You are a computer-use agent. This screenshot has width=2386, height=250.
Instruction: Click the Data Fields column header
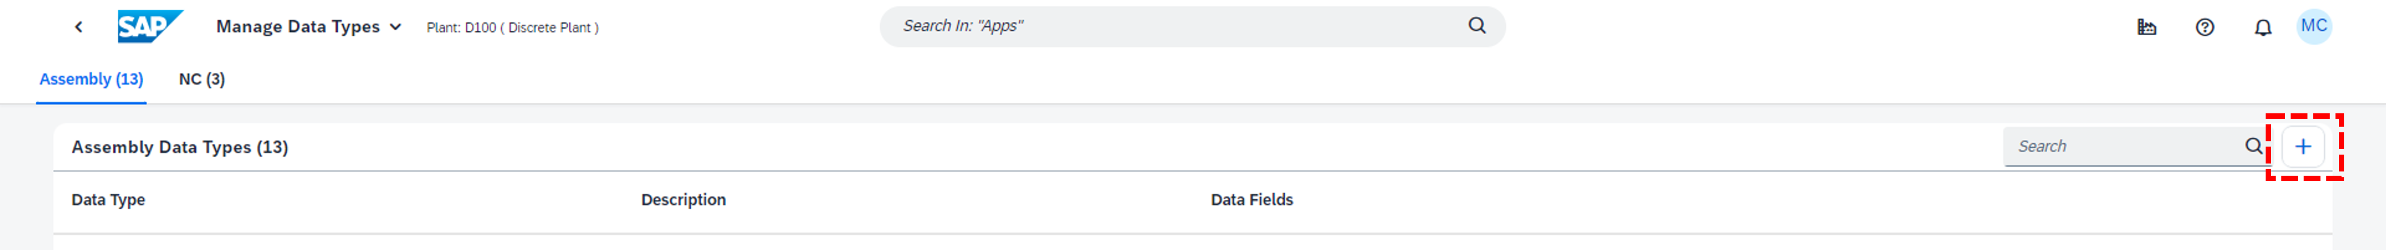point(1252,200)
